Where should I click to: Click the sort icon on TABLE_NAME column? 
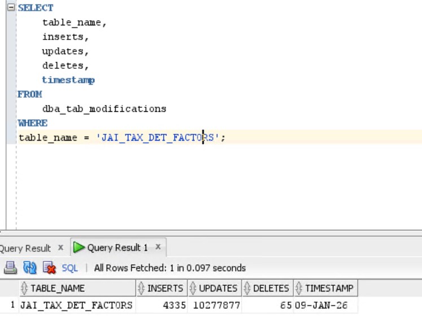point(24,289)
